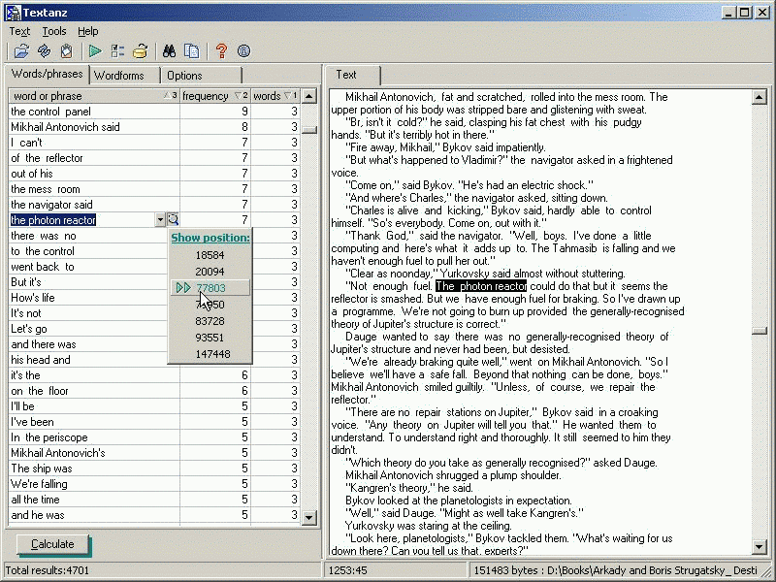Click the phrase list scroll down arrow
The width and height of the screenshot is (776, 582).
(x=308, y=518)
